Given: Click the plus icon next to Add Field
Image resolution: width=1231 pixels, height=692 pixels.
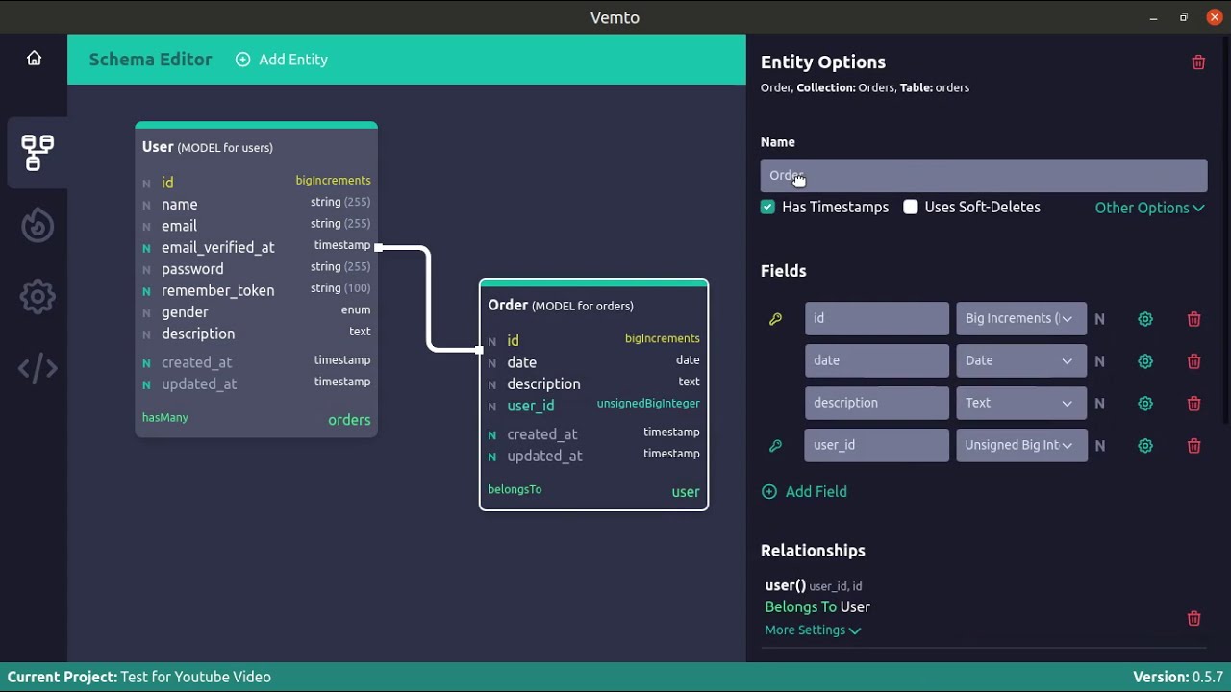Looking at the screenshot, I should [769, 492].
